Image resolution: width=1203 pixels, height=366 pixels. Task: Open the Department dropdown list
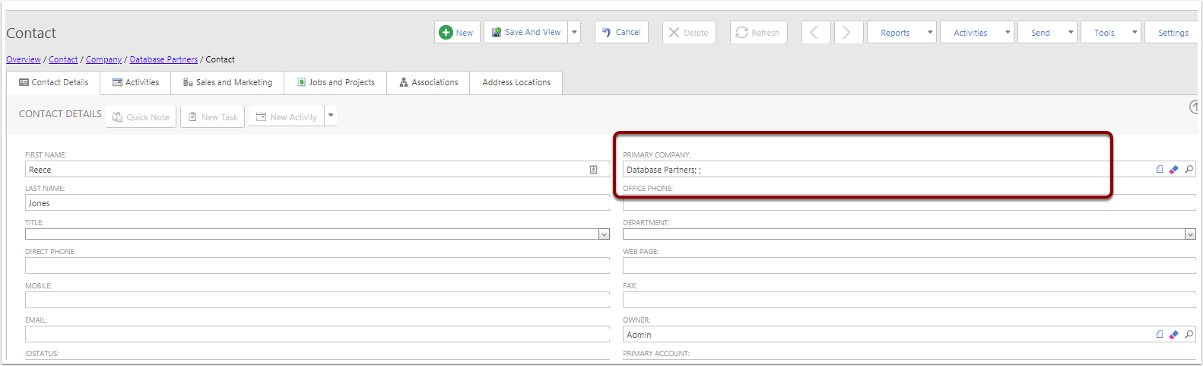pyautogui.click(x=1190, y=234)
